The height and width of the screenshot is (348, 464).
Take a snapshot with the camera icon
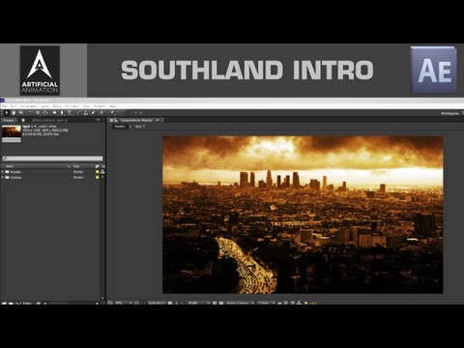pyautogui.click(x=170, y=303)
